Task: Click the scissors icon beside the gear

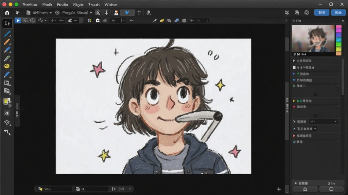Action: tap(287, 13)
